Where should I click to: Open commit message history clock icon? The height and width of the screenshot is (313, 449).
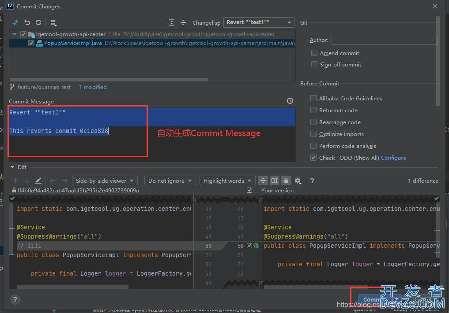coord(290,101)
